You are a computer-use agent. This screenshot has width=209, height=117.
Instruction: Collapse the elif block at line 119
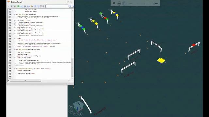pyautogui.click(x=15, y=31)
